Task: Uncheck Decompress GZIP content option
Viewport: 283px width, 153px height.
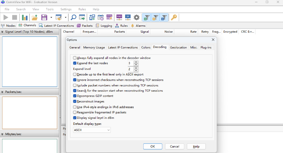Action: [x=75, y=96]
